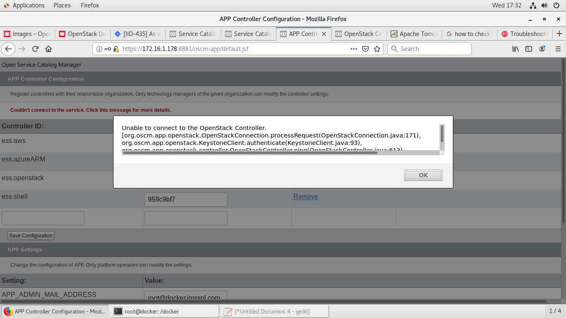Switch to the OpenStack Console tab
Image resolution: width=566 pixels, height=318 pixels.
click(x=359, y=34)
